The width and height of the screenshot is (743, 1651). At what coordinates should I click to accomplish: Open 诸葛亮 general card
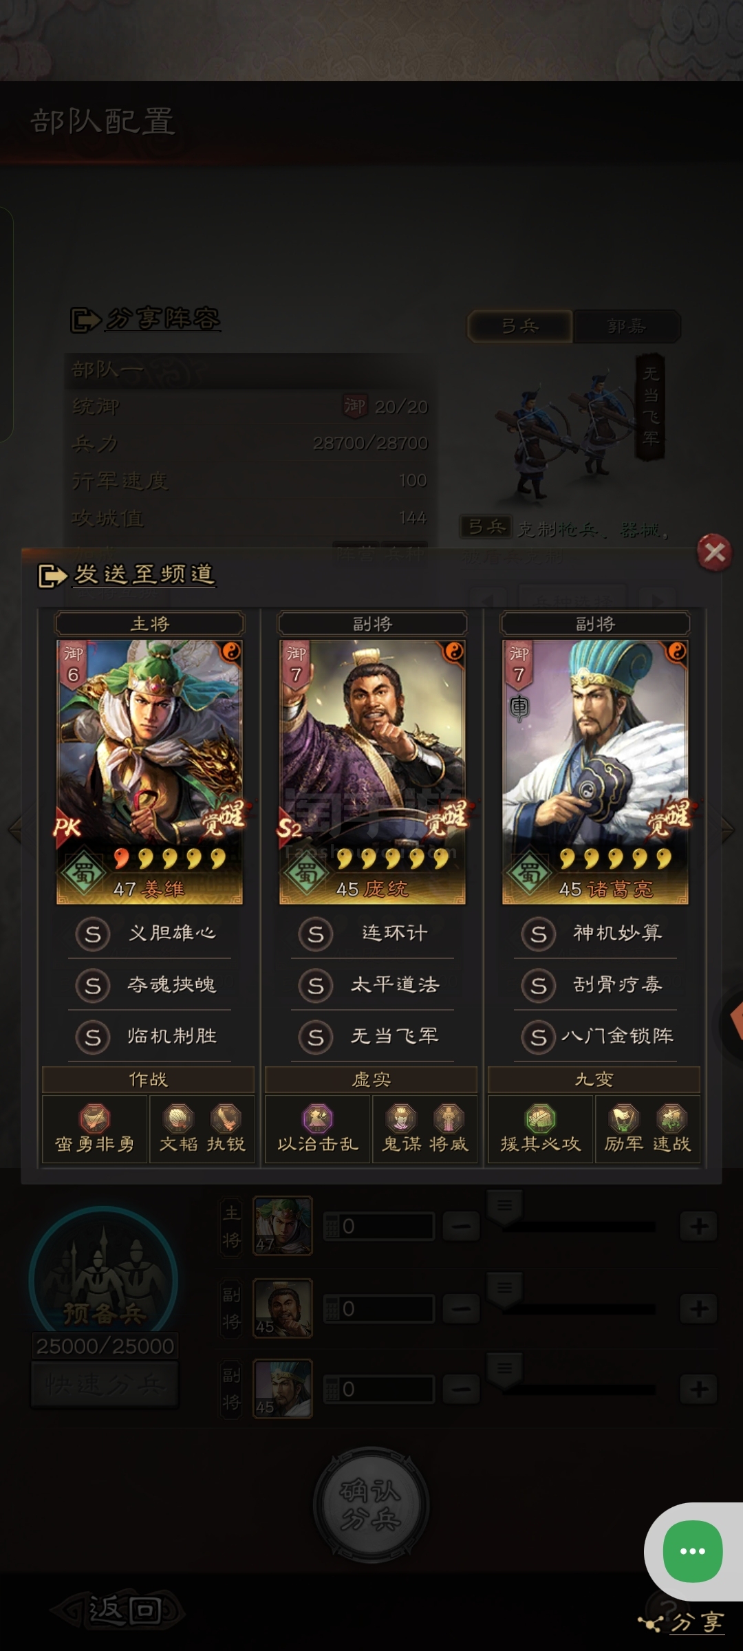point(595,772)
